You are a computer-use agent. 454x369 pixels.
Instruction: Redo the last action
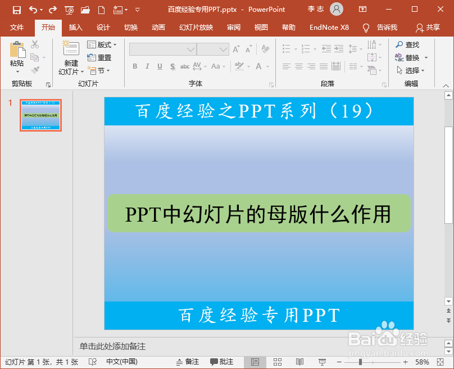pyautogui.click(x=53, y=10)
